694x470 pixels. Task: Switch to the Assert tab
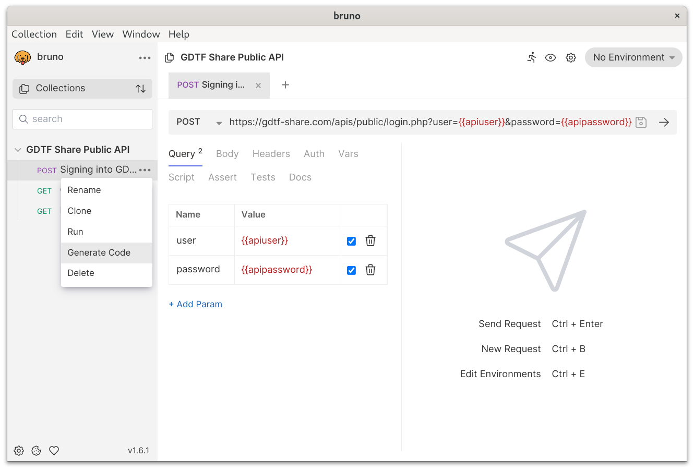tap(222, 177)
